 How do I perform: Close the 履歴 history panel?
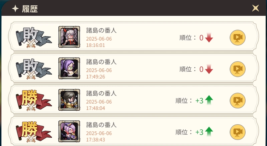(255, 8)
